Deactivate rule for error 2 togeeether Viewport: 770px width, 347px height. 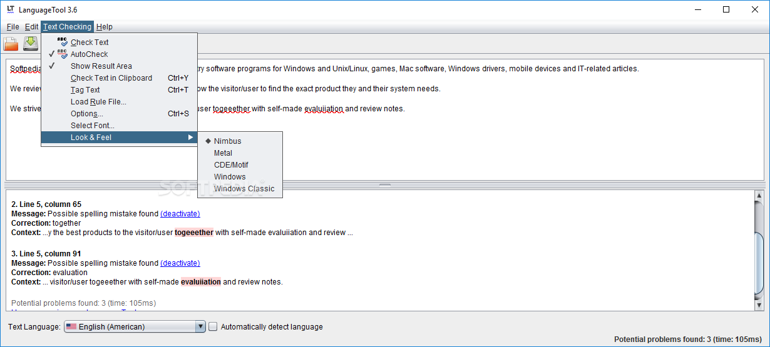click(180, 214)
